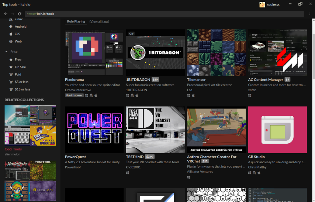Open author Chris Maltby's page
Viewport: 315px width, 202px height.
click(x=257, y=167)
